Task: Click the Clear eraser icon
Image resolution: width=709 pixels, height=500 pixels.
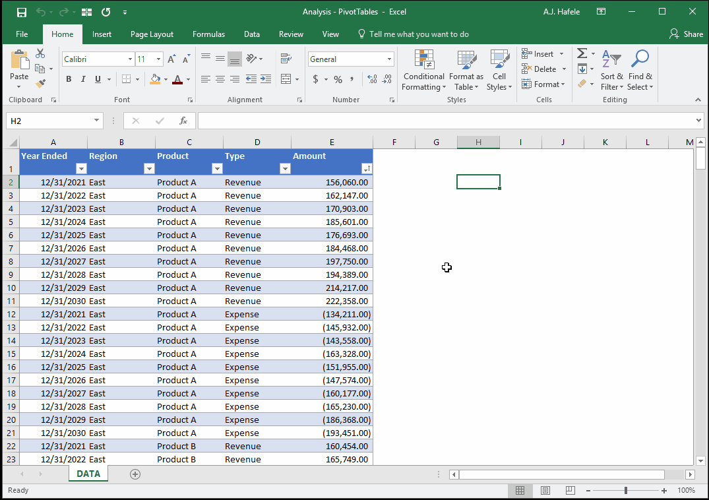Action: [x=582, y=84]
